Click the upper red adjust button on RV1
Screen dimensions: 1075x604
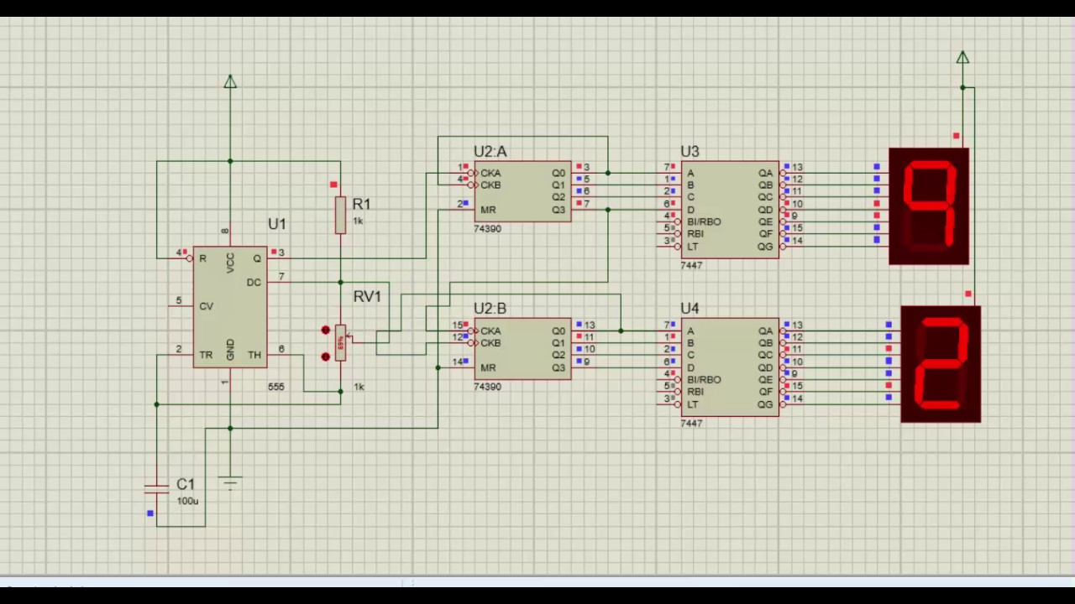(x=326, y=331)
